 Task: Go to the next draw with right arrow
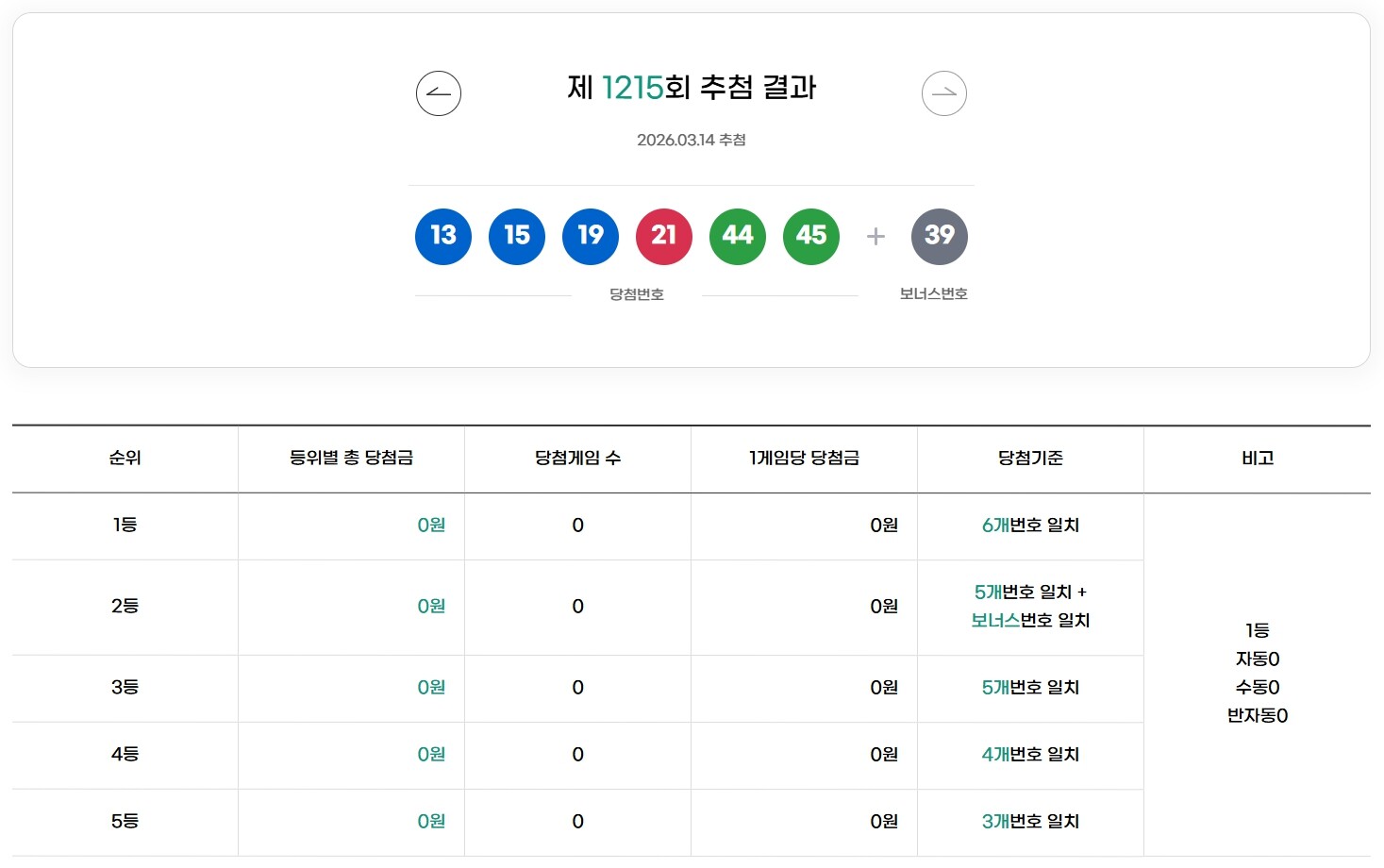[944, 93]
